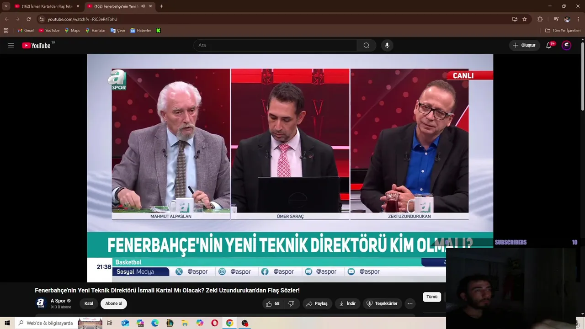Open Task View on the taskbar
Image resolution: width=585 pixels, height=329 pixels.
tap(110, 323)
